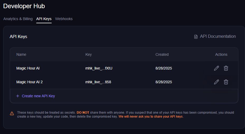Click the plus icon for a new API key
Image resolution: width=245 pixels, height=134 pixels.
(18, 96)
